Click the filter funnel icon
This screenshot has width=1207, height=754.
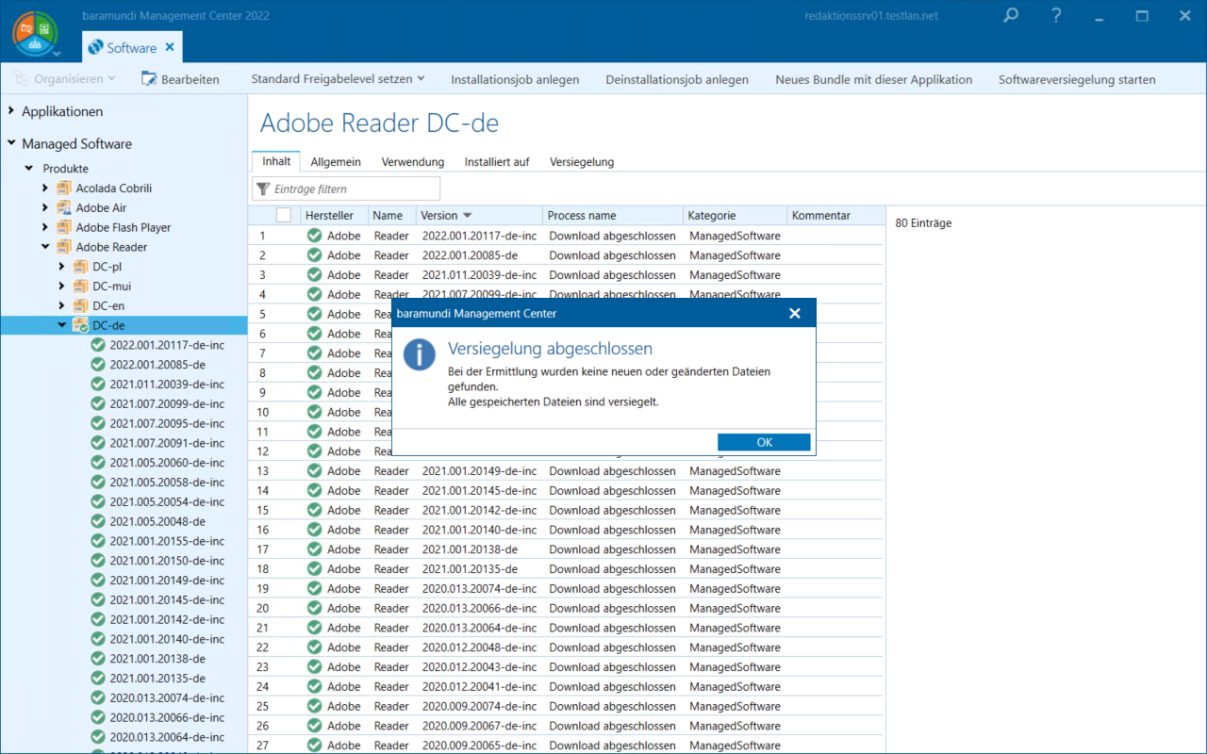pyautogui.click(x=263, y=189)
